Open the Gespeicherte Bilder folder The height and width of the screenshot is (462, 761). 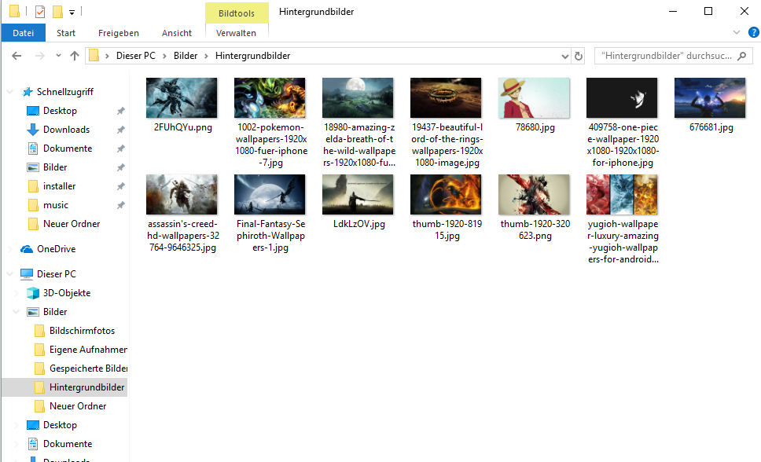point(88,368)
